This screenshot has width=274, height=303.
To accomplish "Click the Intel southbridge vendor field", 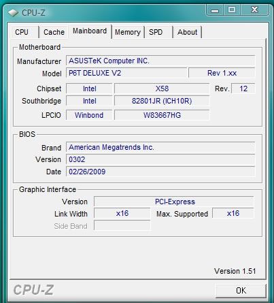I will tap(89, 101).
